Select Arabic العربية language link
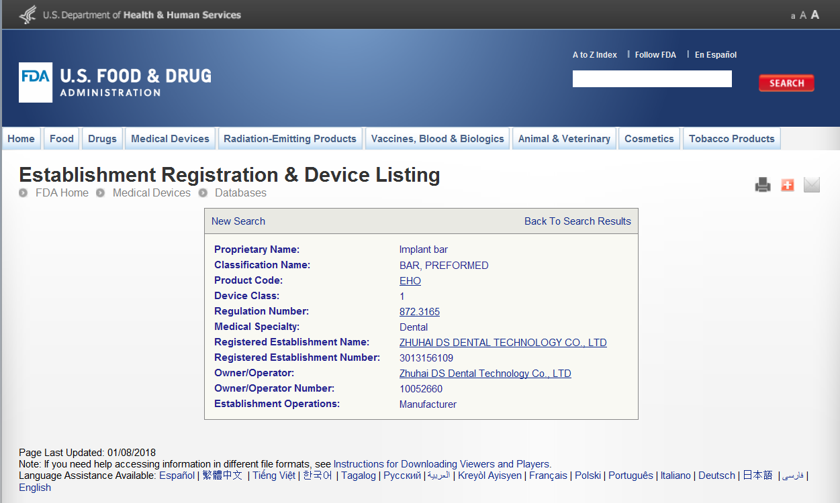840x503 pixels. tap(438, 476)
